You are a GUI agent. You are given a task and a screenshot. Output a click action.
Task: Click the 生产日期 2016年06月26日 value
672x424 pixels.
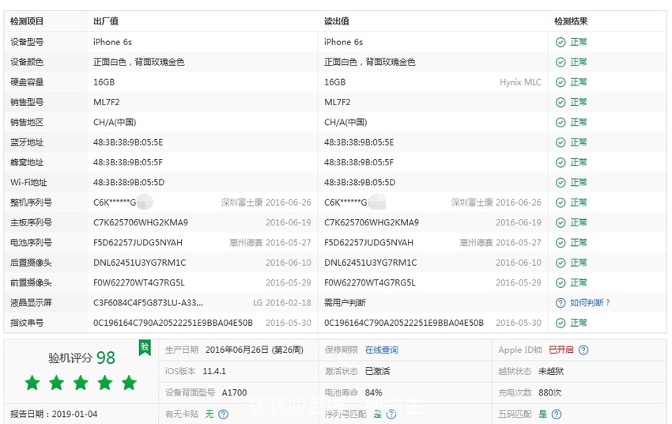coord(254,350)
